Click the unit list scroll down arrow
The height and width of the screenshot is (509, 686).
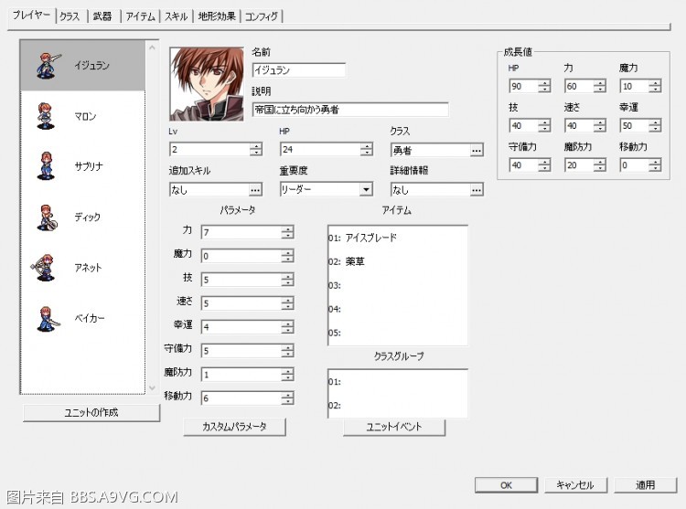[x=152, y=387]
